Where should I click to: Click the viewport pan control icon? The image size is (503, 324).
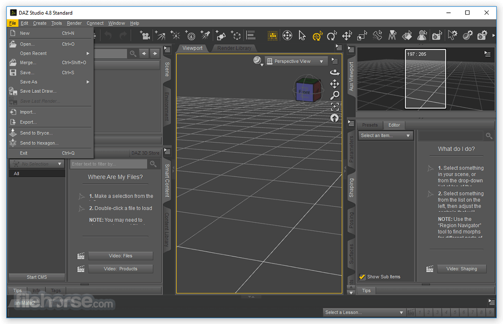point(335,84)
